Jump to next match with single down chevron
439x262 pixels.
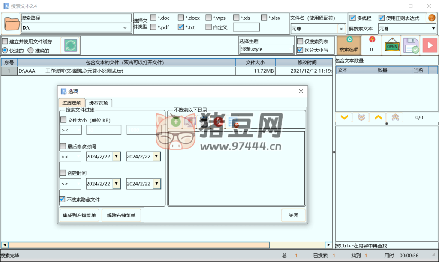point(344,117)
